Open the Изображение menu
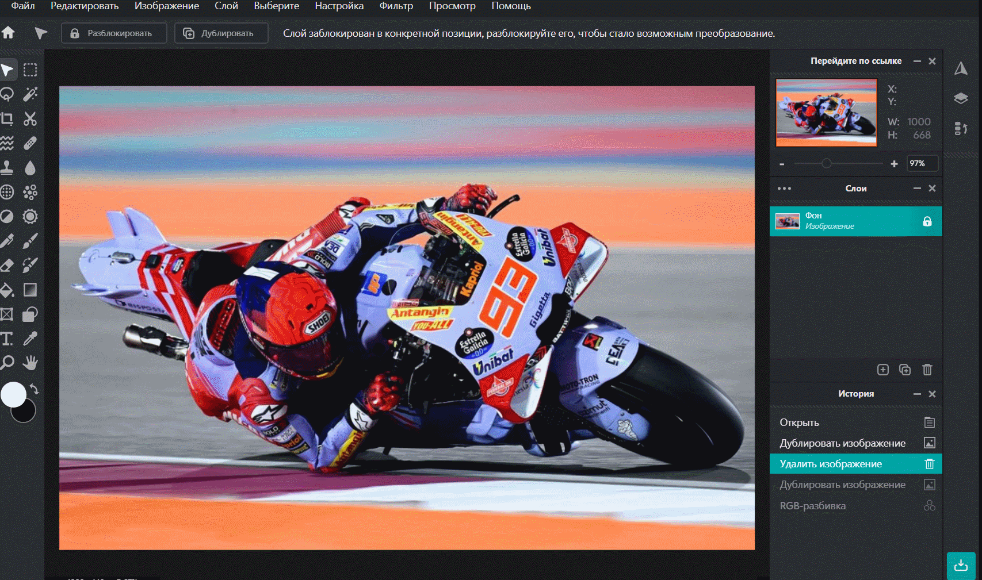 point(166,6)
